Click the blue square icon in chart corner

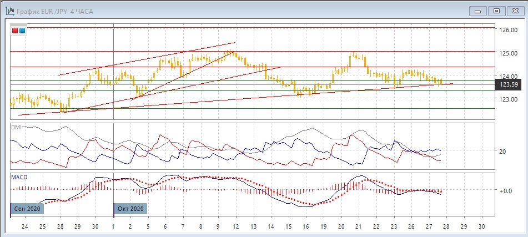tap(22, 31)
